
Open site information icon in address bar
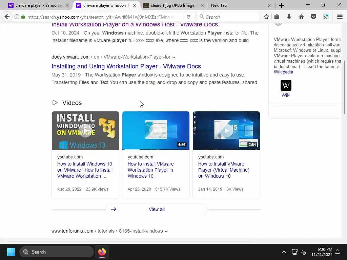(17, 17)
